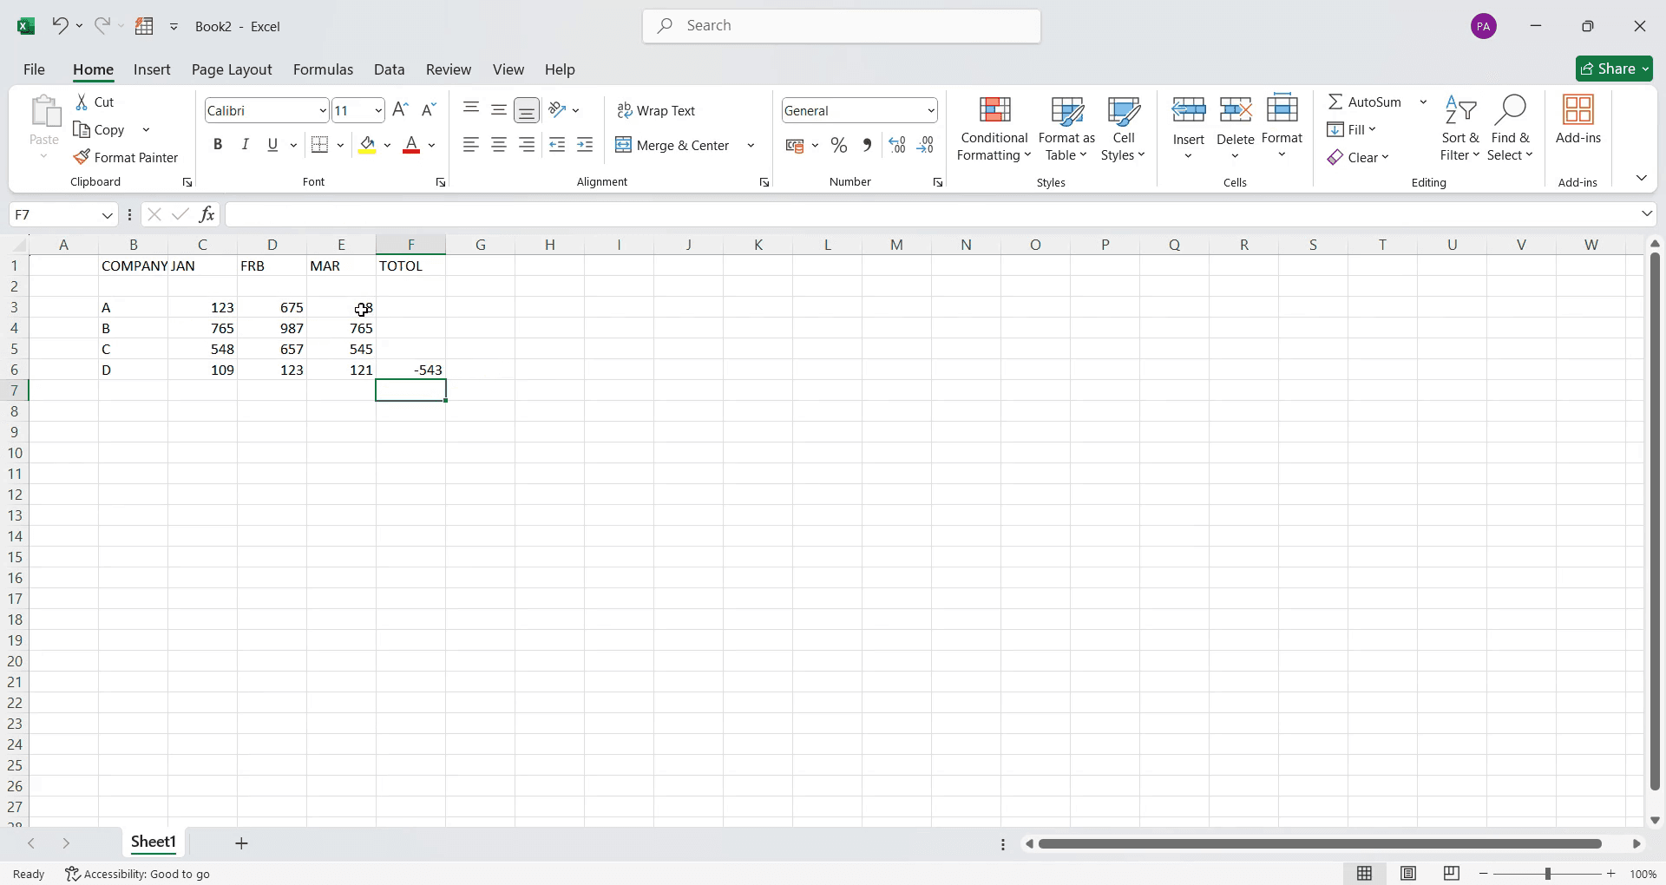1666x885 pixels.
Task: Open the Page Layout tab
Action: [232, 69]
